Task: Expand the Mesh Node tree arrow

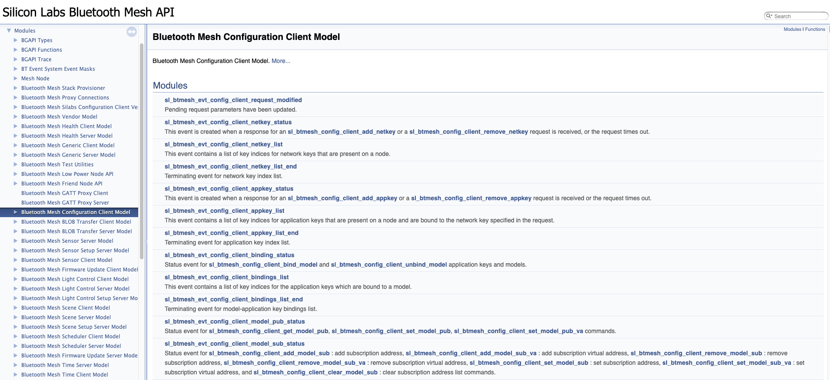Action: (16, 78)
